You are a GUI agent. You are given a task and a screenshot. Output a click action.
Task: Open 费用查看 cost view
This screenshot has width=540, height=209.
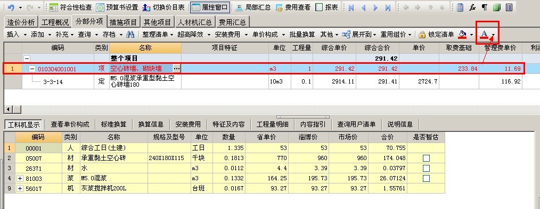pyautogui.click(x=293, y=7)
